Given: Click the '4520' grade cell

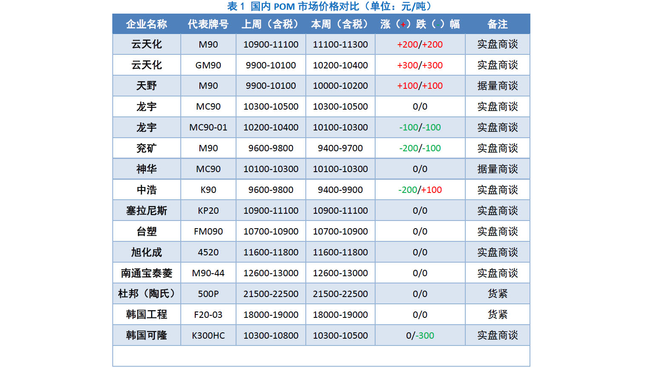Looking at the screenshot, I should coord(208,252).
